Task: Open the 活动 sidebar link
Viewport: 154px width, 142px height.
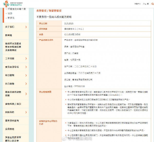Action: point(10,13)
